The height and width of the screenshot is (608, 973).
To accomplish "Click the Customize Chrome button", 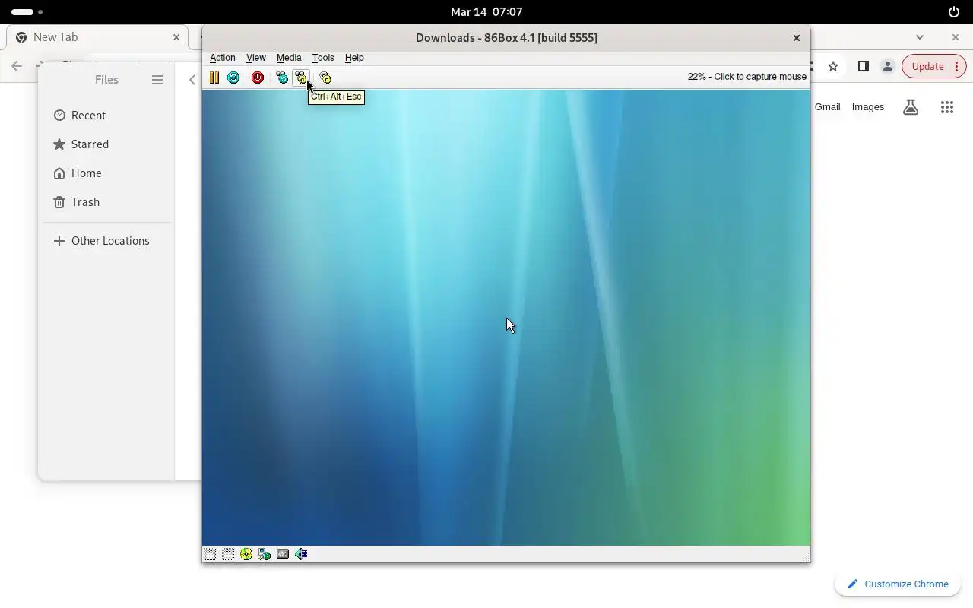I will 898,584.
